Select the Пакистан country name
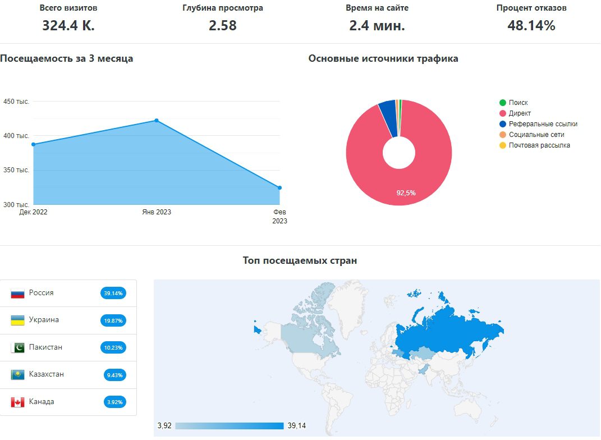The height and width of the screenshot is (440, 601). (x=45, y=347)
